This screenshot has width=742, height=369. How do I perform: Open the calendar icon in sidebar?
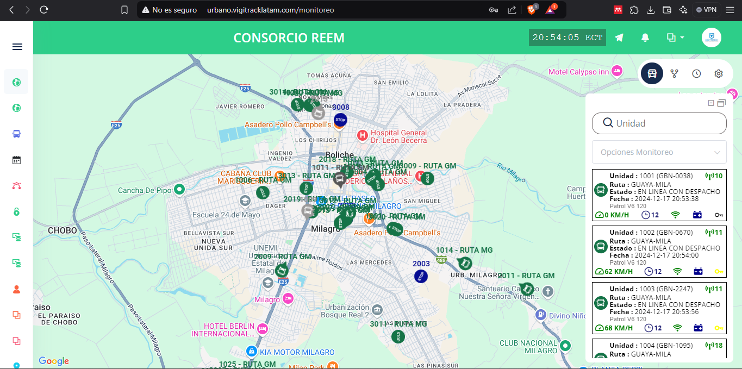pos(16,160)
